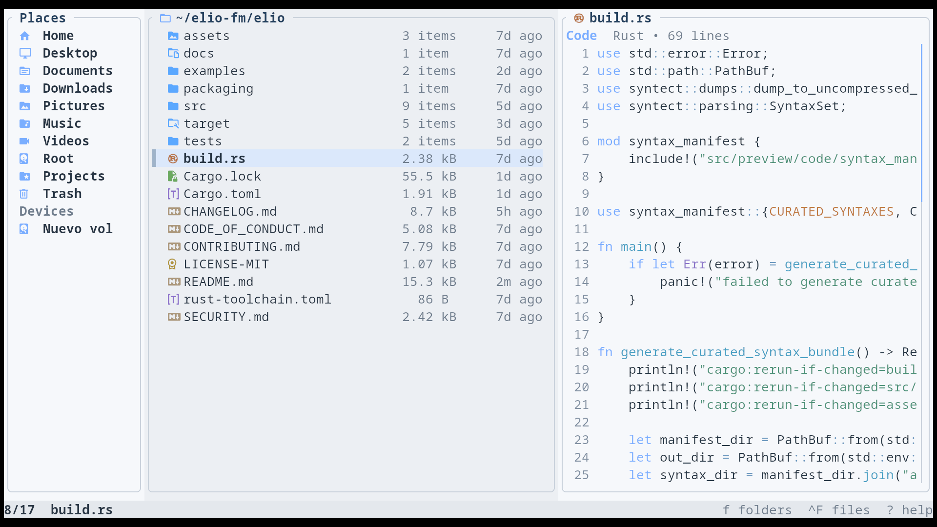Click the Markdown icon beside CHANGELOG.md
The width and height of the screenshot is (937, 527).
click(x=174, y=212)
